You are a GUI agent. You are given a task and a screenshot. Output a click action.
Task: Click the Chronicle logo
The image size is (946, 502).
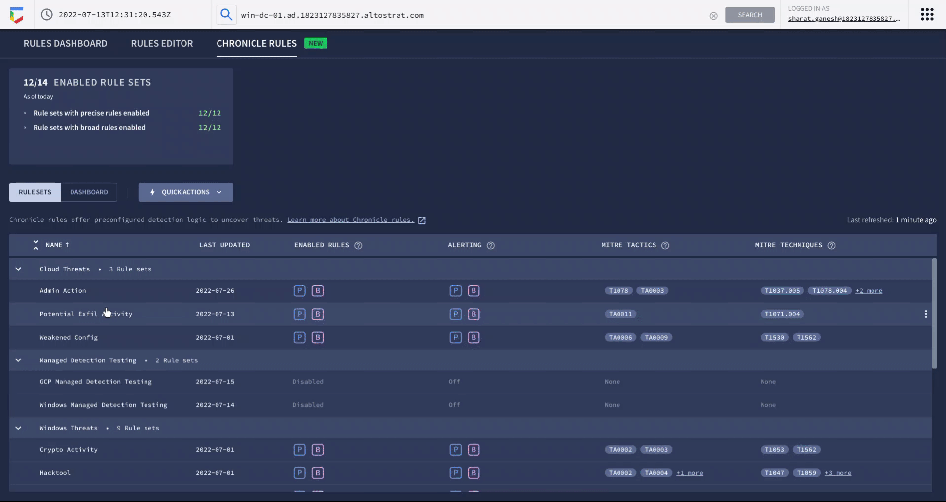click(x=17, y=14)
